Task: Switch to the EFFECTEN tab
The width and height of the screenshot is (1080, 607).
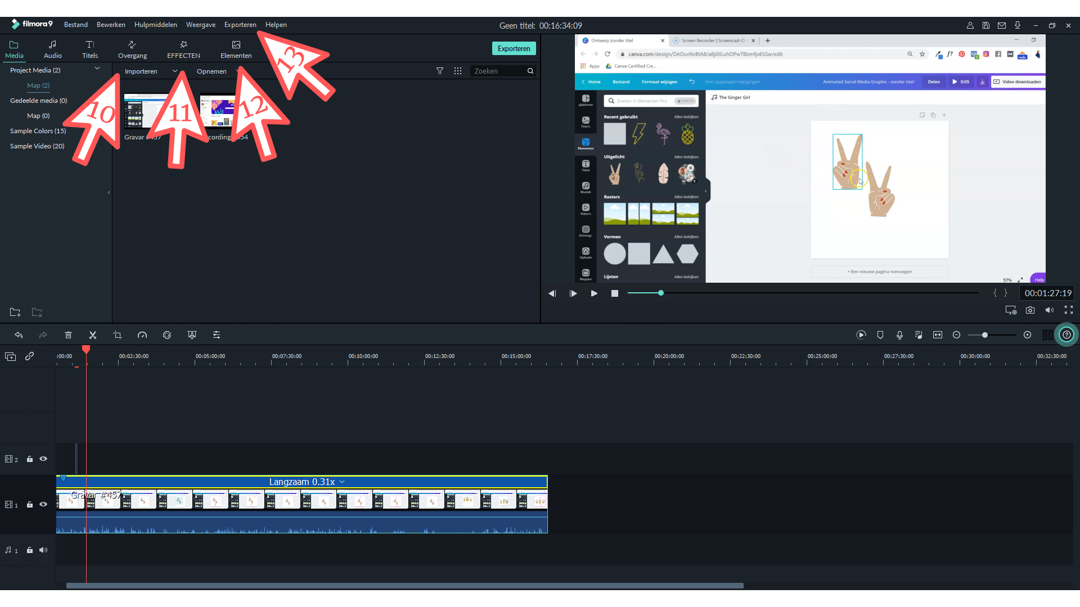Action: coord(183,49)
